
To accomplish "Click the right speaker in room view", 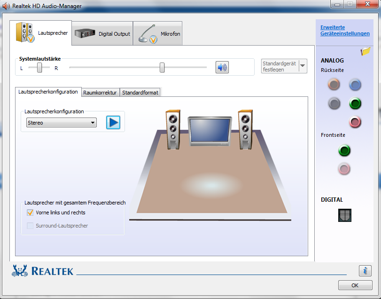I will (245, 130).
